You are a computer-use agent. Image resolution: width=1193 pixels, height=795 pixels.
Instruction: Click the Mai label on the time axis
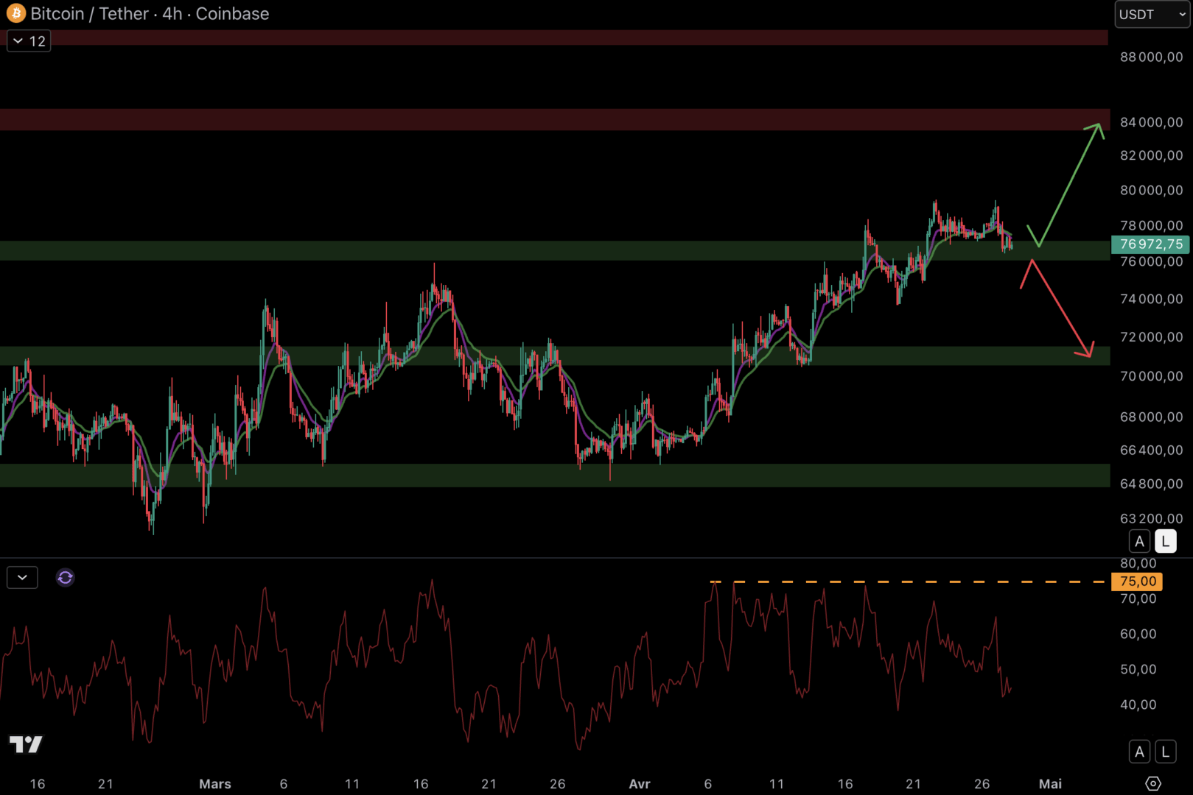click(x=1050, y=784)
